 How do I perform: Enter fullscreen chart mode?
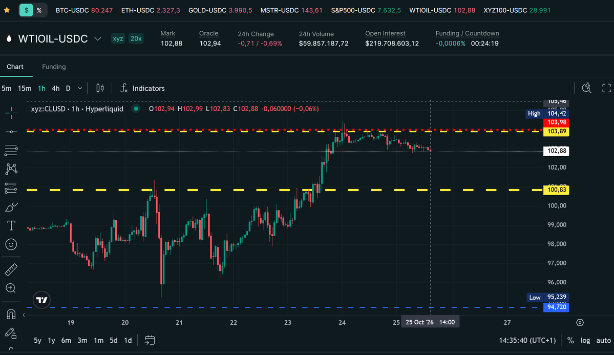click(606, 88)
